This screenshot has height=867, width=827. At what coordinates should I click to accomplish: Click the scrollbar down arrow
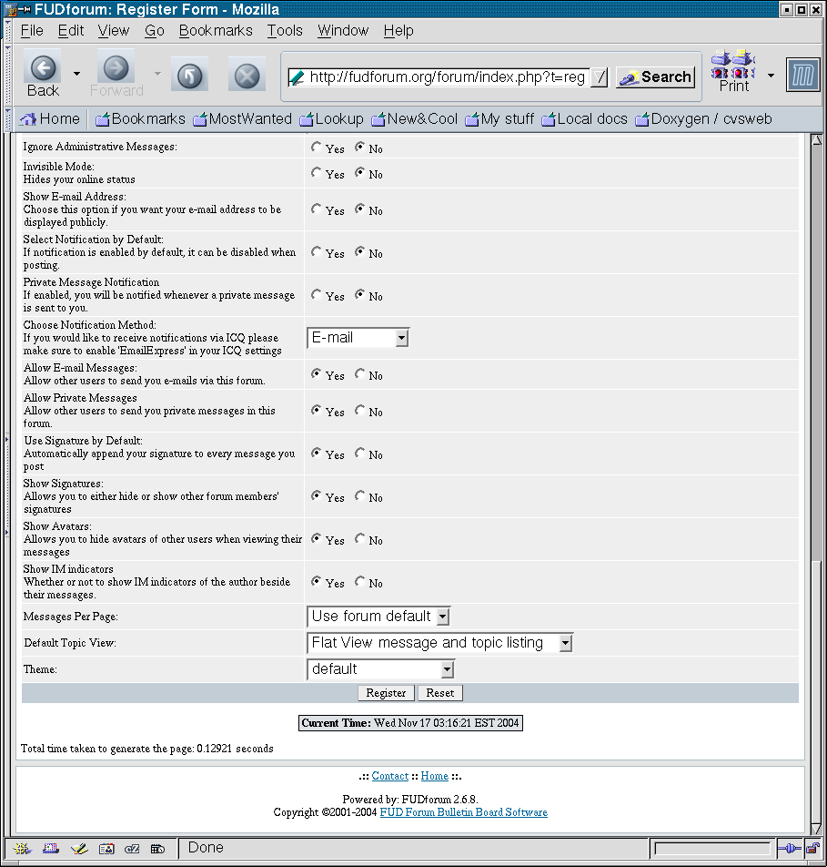pos(816,829)
